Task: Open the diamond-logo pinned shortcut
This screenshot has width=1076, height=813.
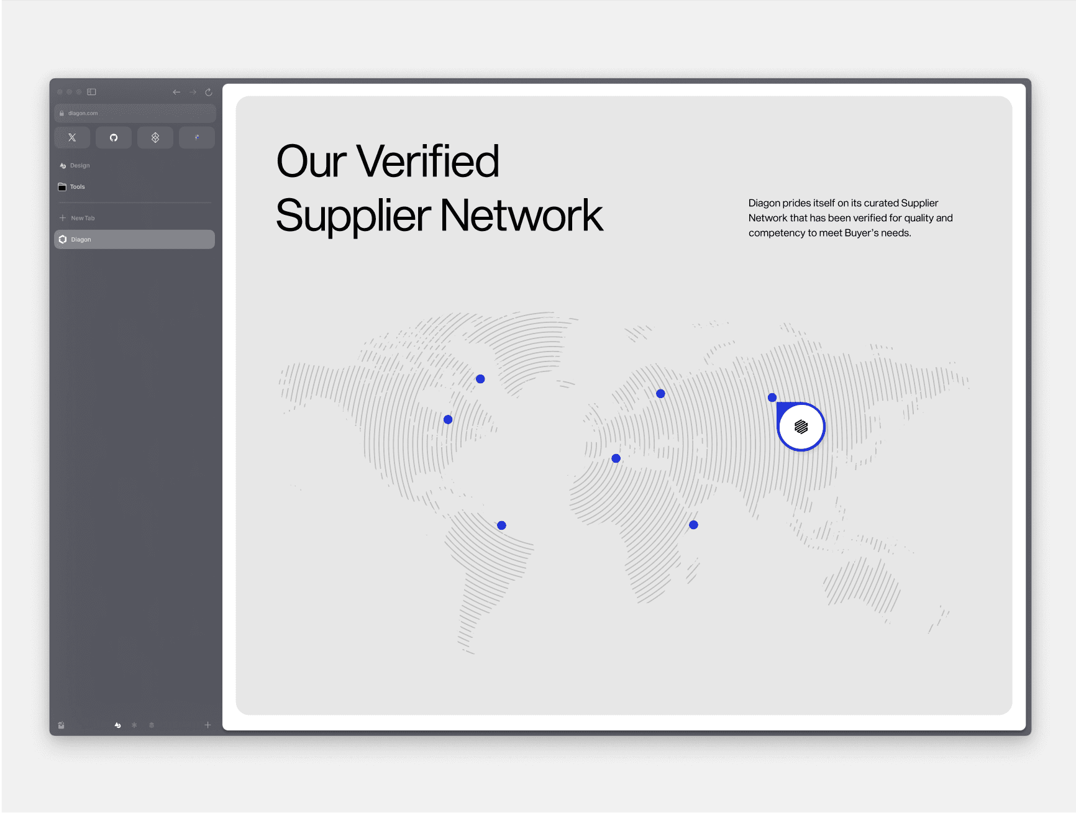Action: pyautogui.click(x=155, y=137)
